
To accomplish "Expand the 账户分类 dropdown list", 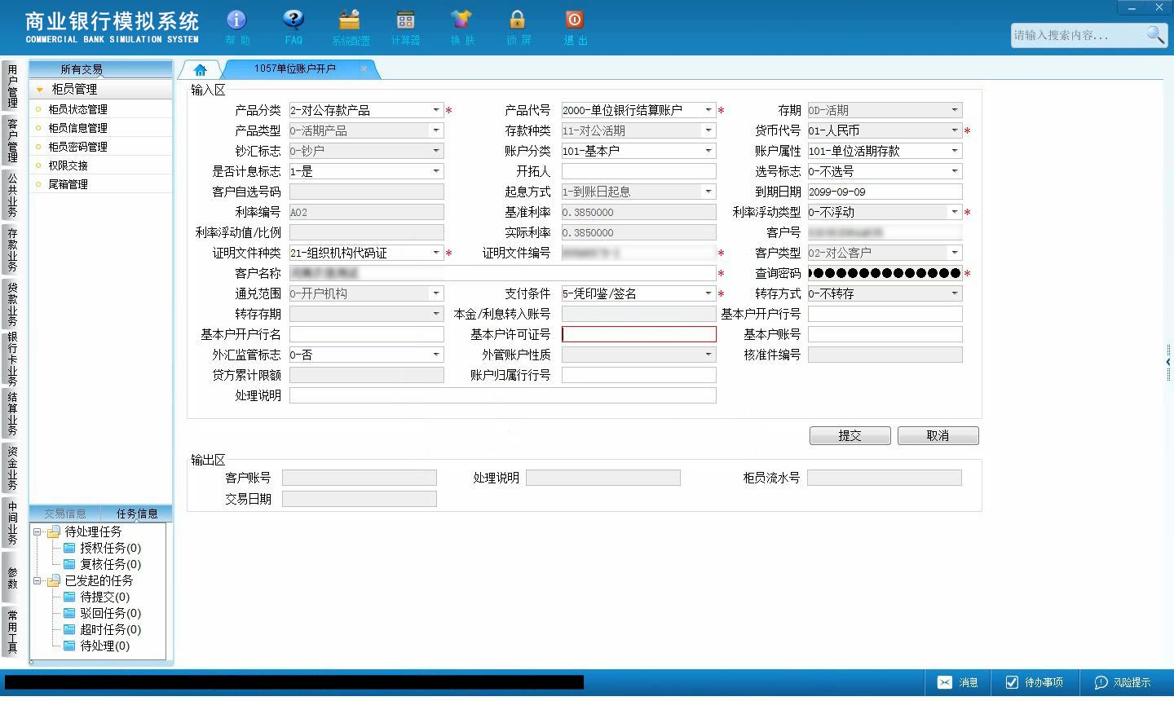I will click(x=708, y=151).
